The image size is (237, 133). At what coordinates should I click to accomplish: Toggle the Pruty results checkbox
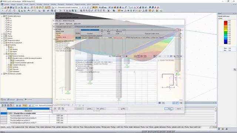click(4, 34)
